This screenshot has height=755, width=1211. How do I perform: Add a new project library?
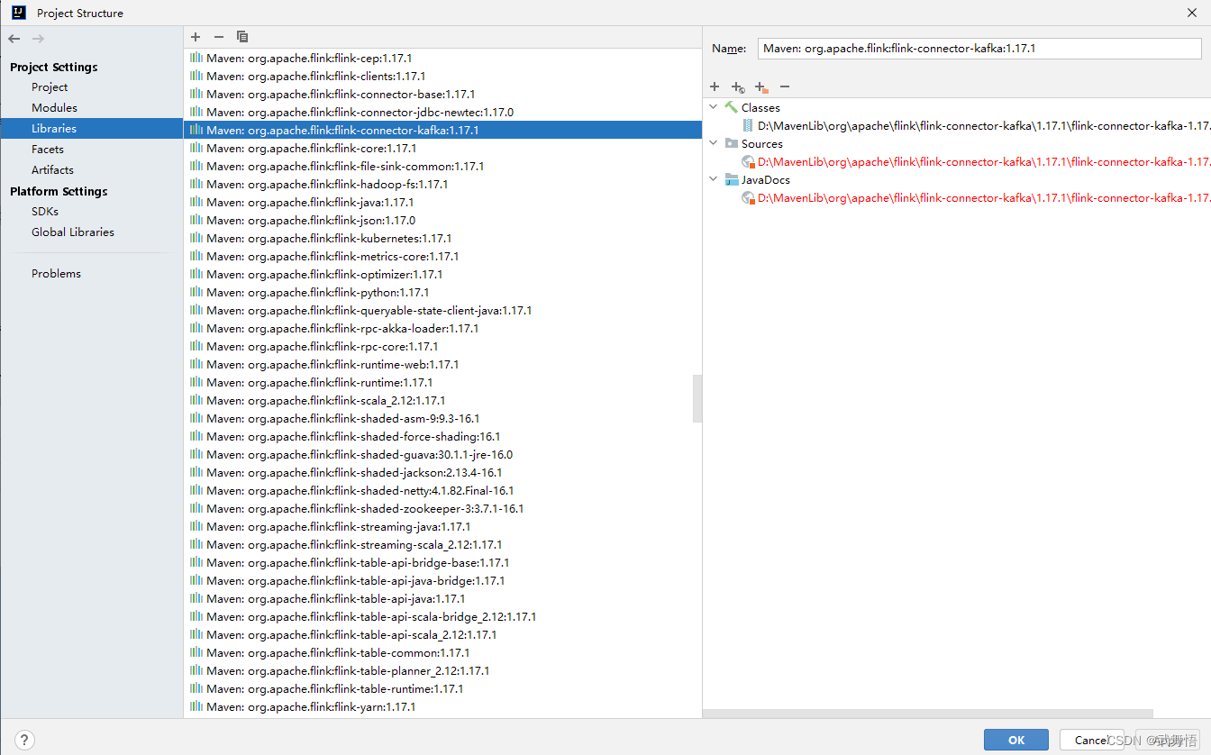click(x=196, y=37)
